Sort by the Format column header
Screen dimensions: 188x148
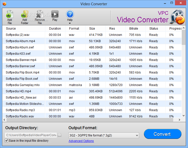75,28
